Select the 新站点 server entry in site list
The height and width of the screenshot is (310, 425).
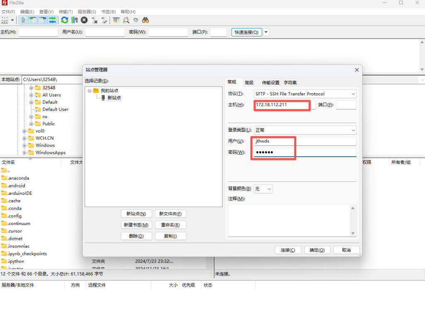[114, 98]
